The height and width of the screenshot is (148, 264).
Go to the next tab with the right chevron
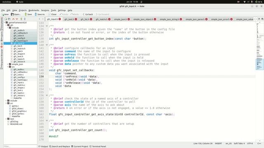click(43, 19)
